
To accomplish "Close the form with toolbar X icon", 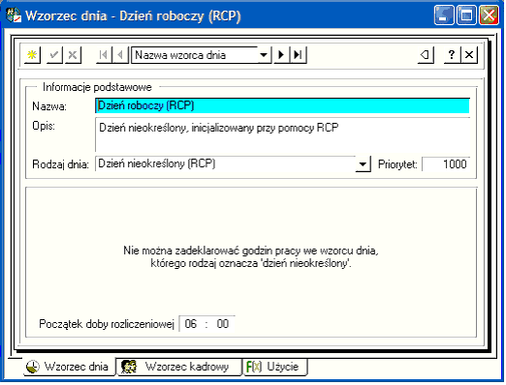I will 469,55.
